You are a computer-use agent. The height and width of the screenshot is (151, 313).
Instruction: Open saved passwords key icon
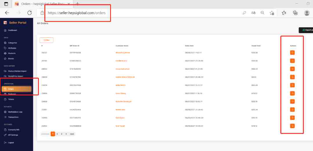244,13
